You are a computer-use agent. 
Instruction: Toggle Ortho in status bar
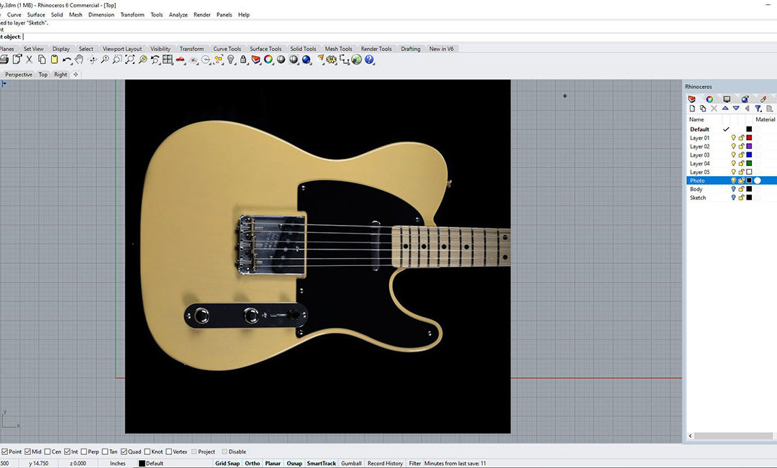coord(253,464)
